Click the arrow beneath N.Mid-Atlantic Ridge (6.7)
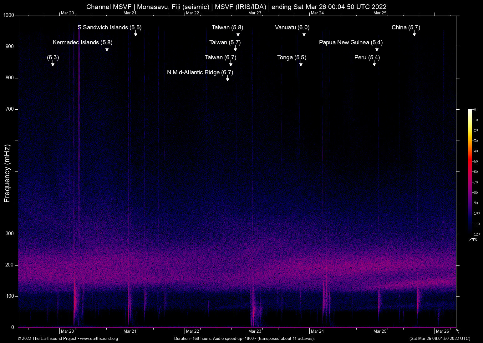483x343 pixels. point(227,79)
